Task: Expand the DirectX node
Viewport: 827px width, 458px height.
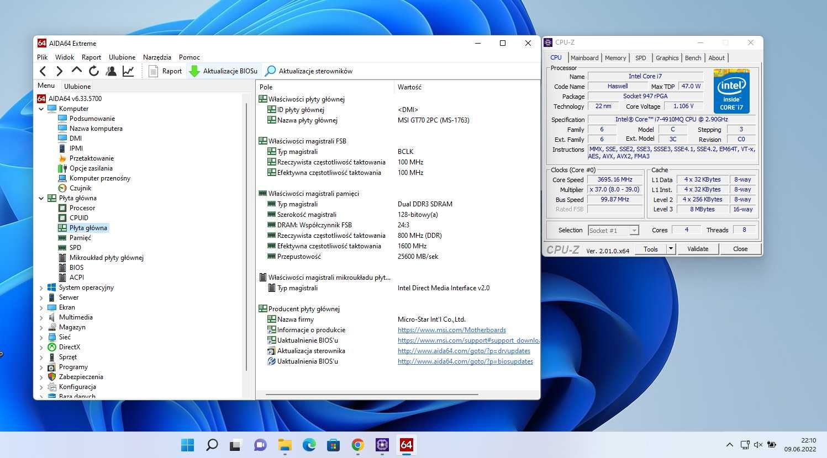Action: pyautogui.click(x=41, y=347)
